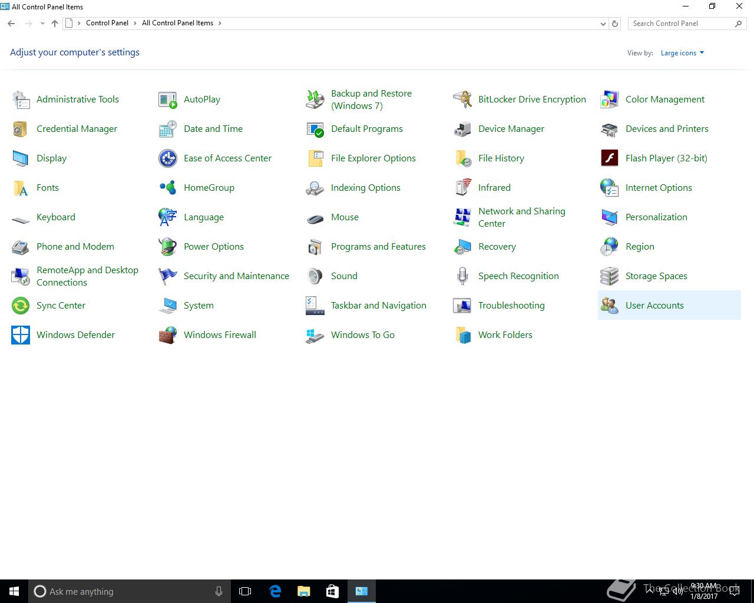Image resolution: width=754 pixels, height=603 pixels.
Task: Open the Speech Recognition microphone icon
Action: click(462, 276)
